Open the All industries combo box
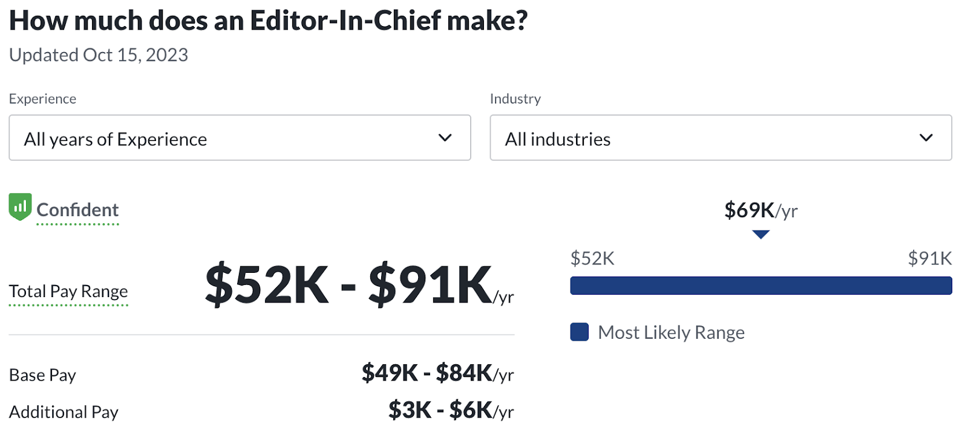 pyautogui.click(x=720, y=138)
